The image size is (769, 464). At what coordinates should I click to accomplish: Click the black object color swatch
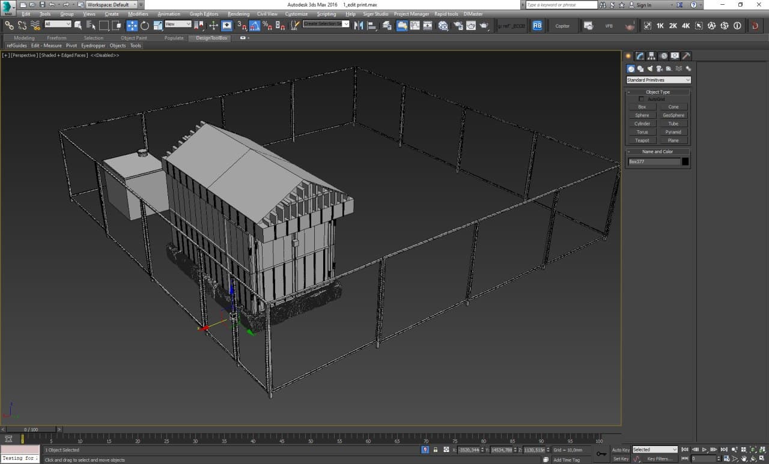[x=685, y=161]
